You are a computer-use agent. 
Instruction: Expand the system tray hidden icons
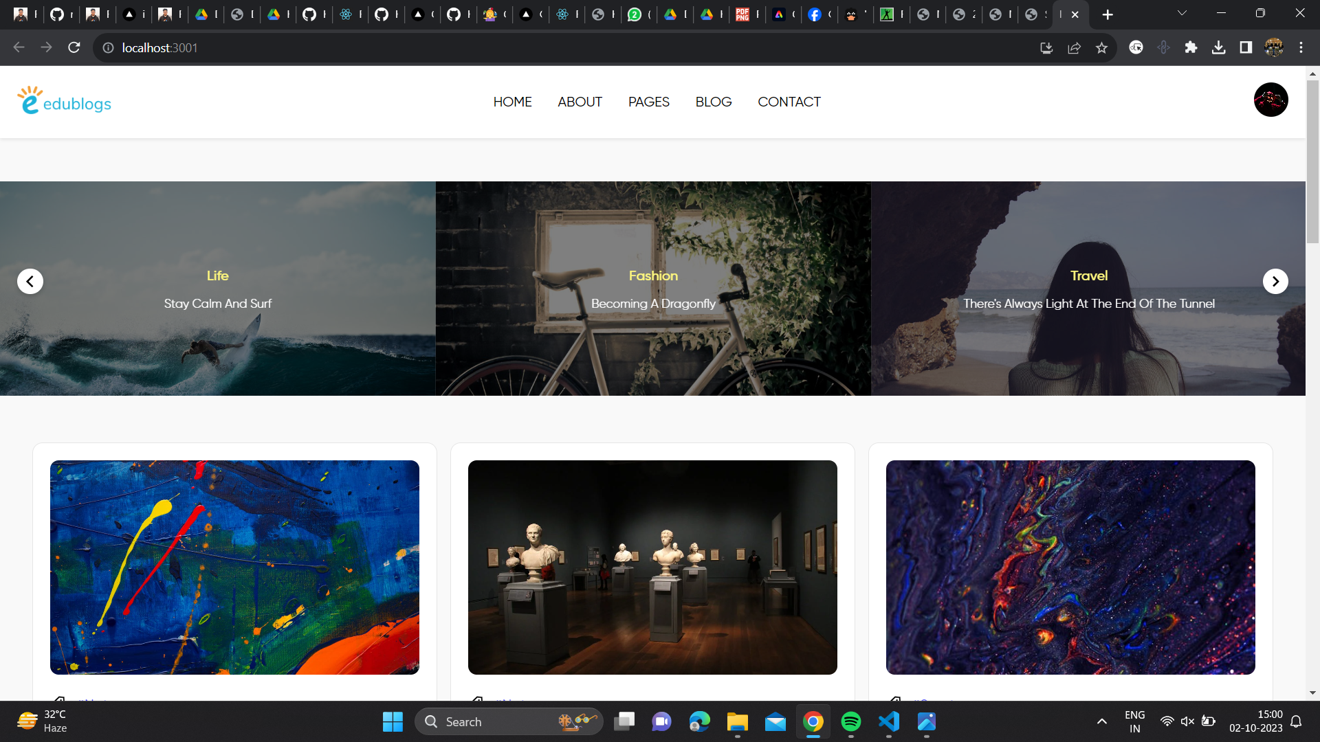tap(1101, 721)
